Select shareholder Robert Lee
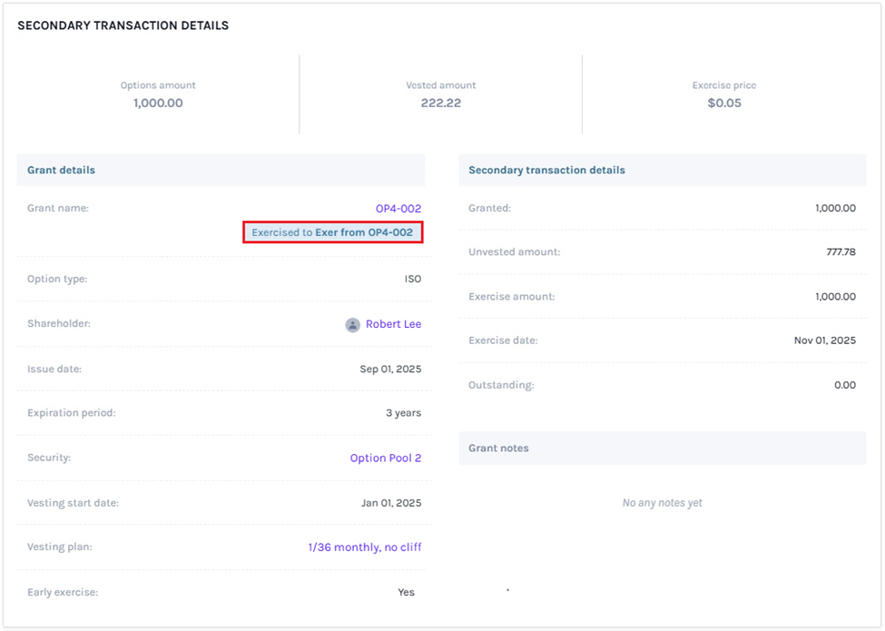The height and width of the screenshot is (631, 885). pyautogui.click(x=394, y=324)
